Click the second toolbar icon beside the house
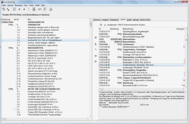Viewport: 189px width, 124px height. coord(8,9)
